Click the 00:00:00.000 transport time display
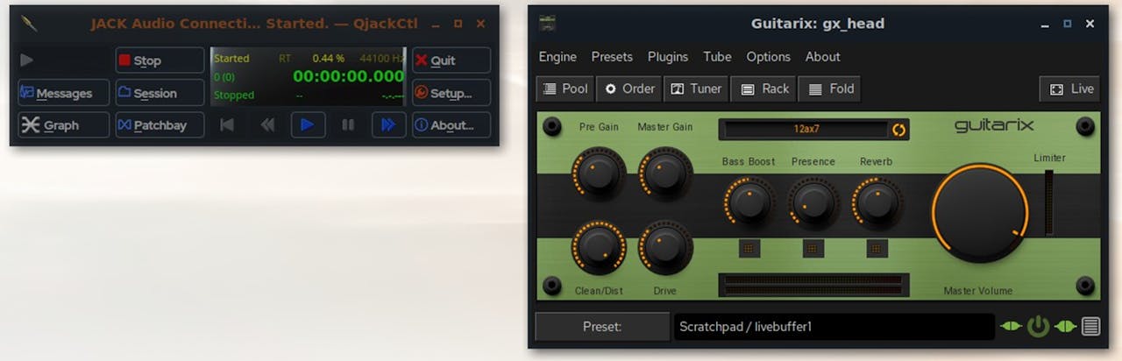 click(x=349, y=76)
